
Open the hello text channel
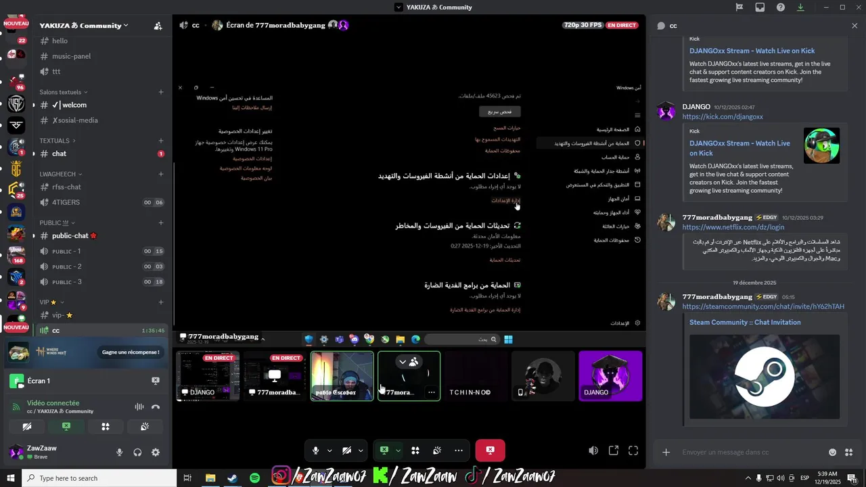pos(101,41)
